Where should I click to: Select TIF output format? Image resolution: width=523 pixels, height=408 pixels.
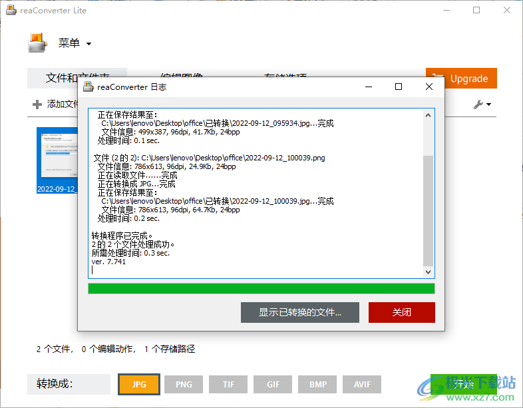[x=228, y=384]
